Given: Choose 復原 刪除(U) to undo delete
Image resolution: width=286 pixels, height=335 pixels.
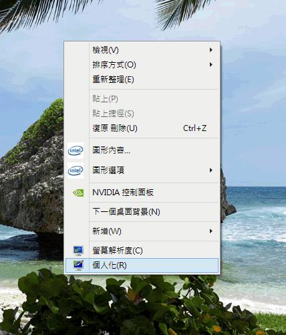Looking at the screenshot, I should (x=142, y=128).
